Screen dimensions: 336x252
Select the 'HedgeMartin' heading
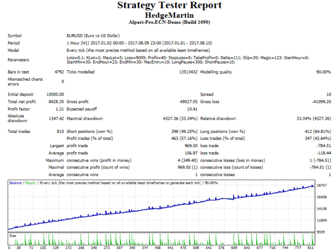pos(169,15)
